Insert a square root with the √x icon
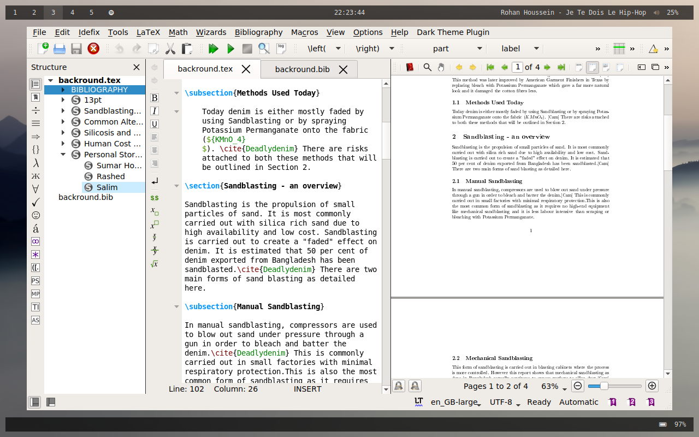 point(155,263)
